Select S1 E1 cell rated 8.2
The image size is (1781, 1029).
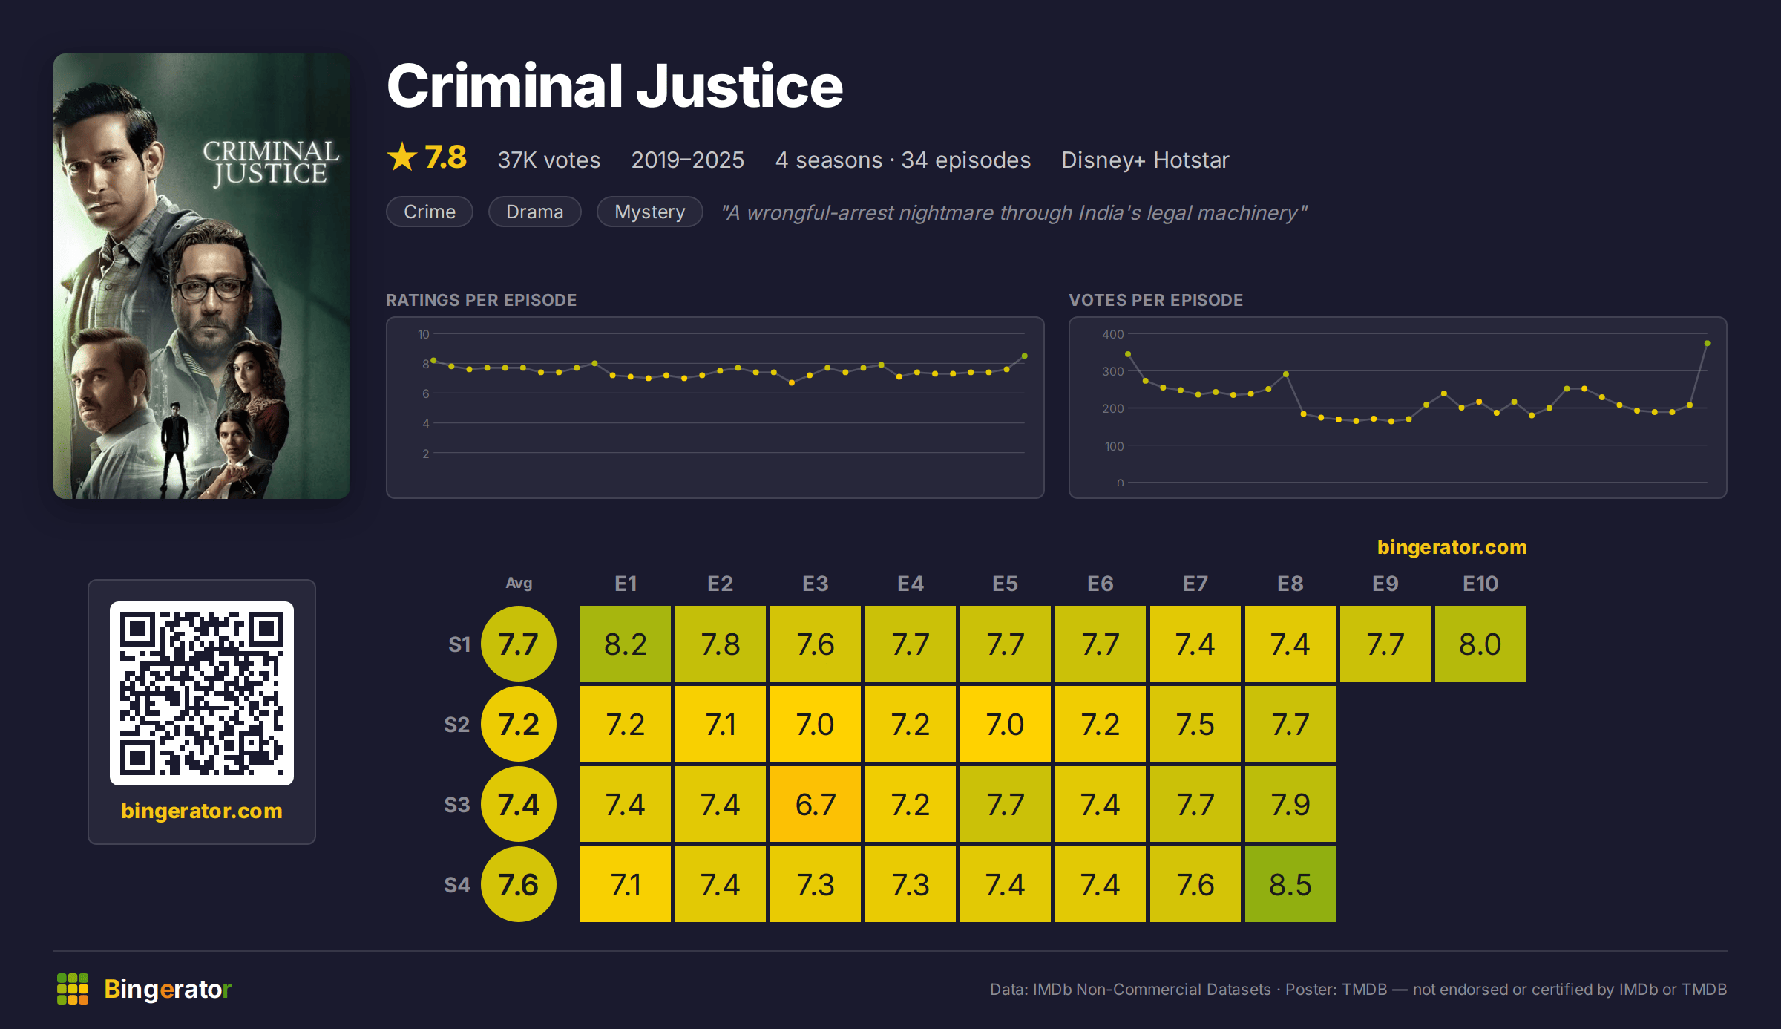[626, 644]
